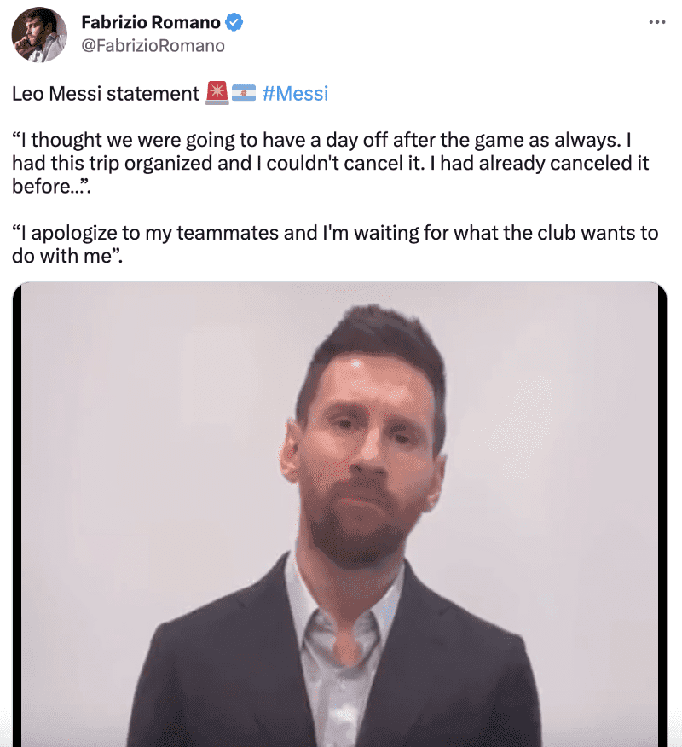
Task: Click the Argentina flag emoji
Action: [x=244, y=93]
